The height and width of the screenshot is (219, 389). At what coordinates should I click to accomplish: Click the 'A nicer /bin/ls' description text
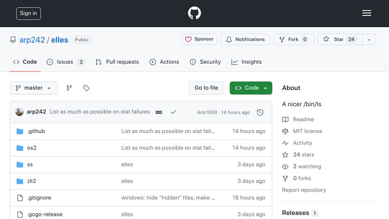point(301,104)
